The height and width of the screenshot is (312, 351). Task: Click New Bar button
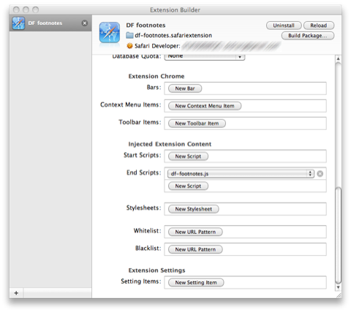coord(185,88)
